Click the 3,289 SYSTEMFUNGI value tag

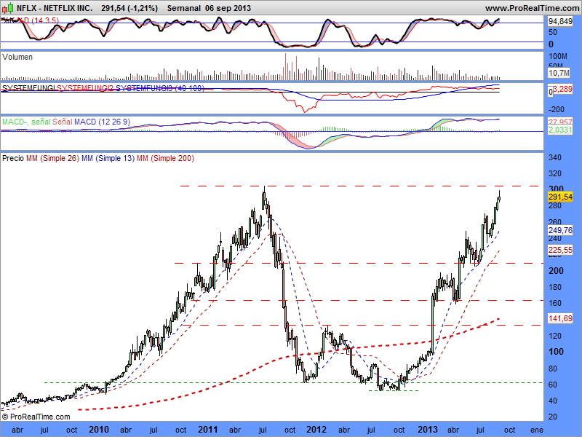click(562, 89)
